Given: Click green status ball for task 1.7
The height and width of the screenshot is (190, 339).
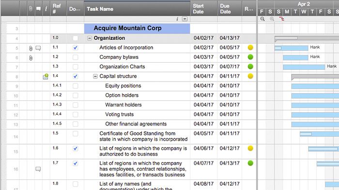Looking at the screenshot, I should [250, 163].
